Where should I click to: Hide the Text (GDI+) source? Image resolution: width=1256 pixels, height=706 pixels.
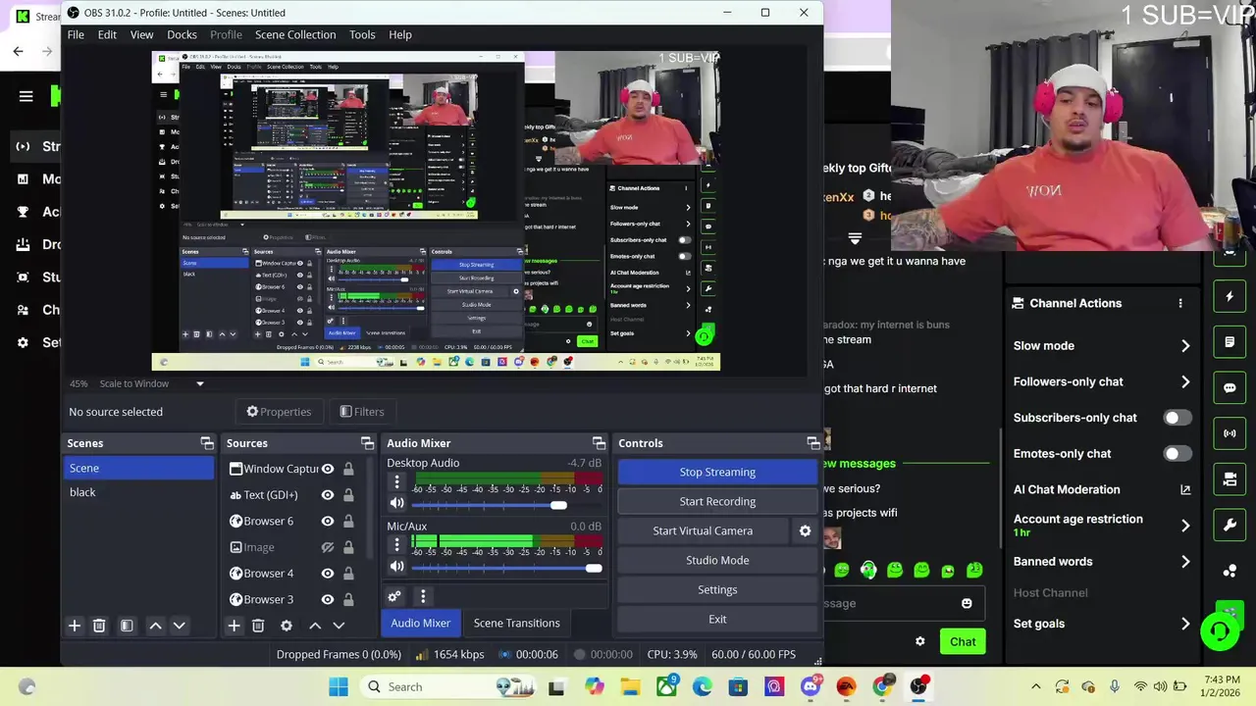(328, 495)
